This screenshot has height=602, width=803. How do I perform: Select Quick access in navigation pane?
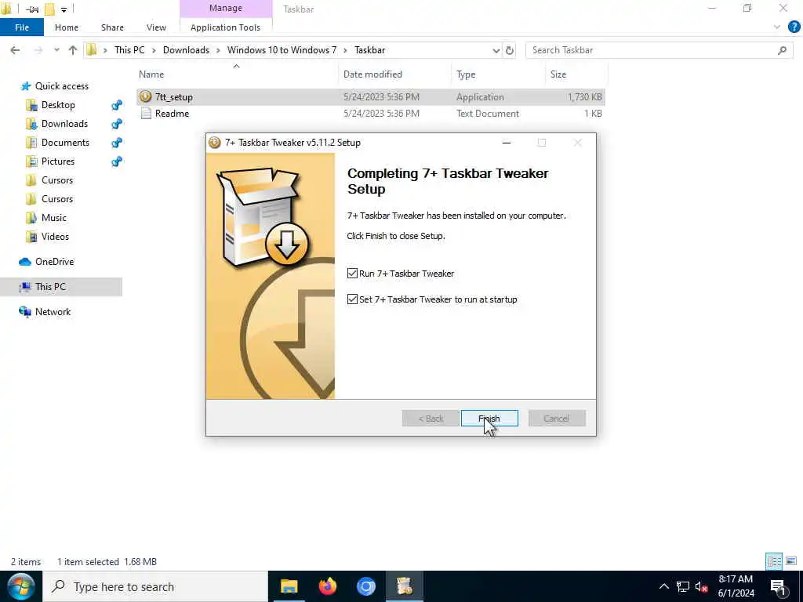(x=61, y=86)
